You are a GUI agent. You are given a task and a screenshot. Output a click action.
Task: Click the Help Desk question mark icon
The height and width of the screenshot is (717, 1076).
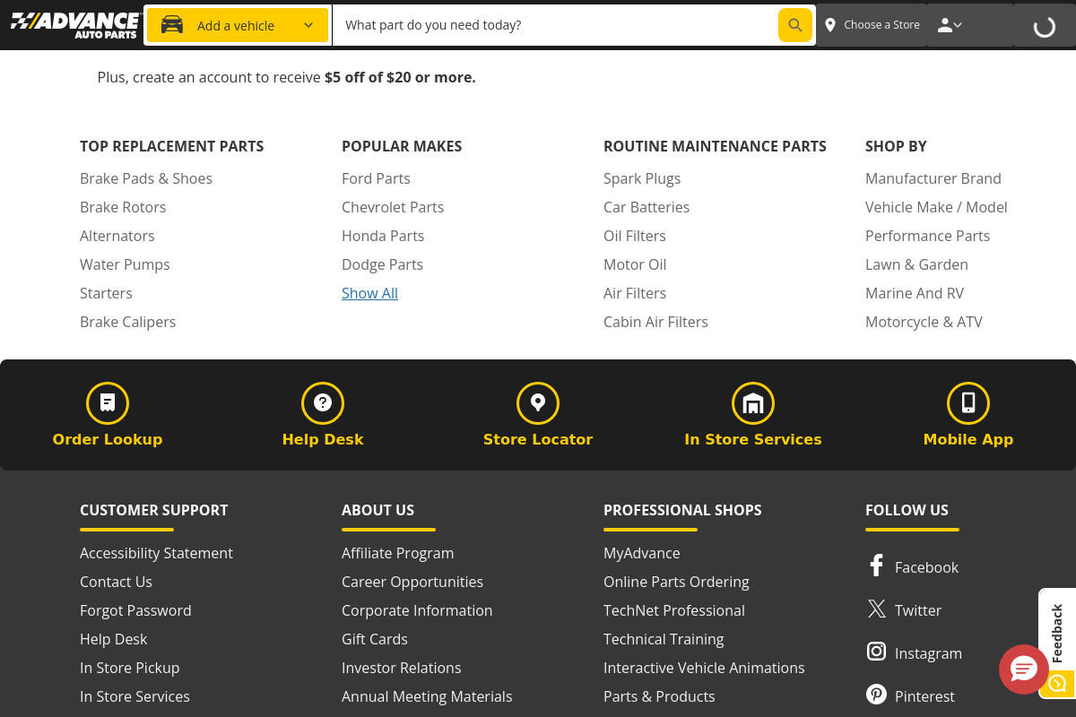(x=323, y=403)
